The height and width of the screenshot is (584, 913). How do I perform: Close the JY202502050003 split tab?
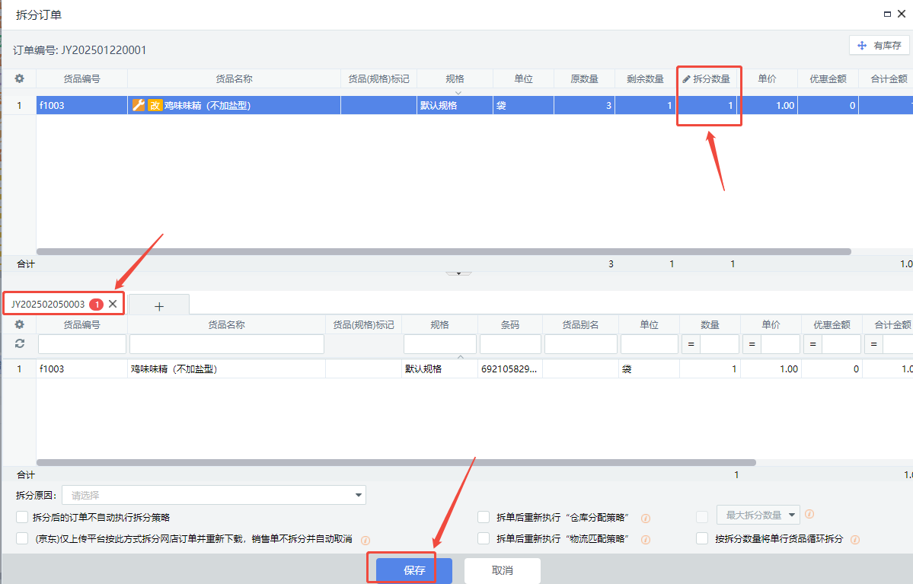click(113, 304)
